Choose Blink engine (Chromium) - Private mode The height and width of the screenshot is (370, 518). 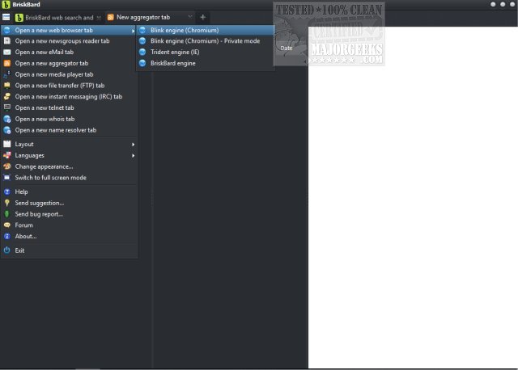[206, 41]
